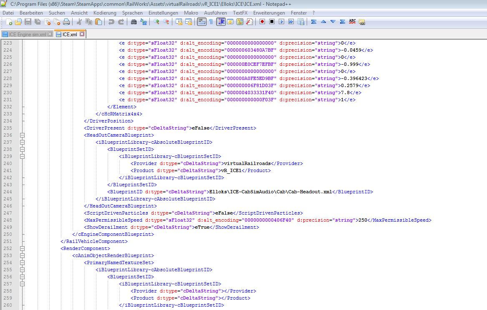
Task: Click the Cut scissors icon
Action: (x=79, y=22)
